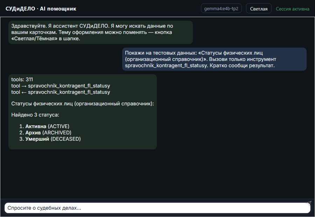Screen dimensions: 315x217
Task: Select the 'tool ← spravochnik_kontragent_fl_statusy' line
Action: pyautogui.click(x=61, y=92)
